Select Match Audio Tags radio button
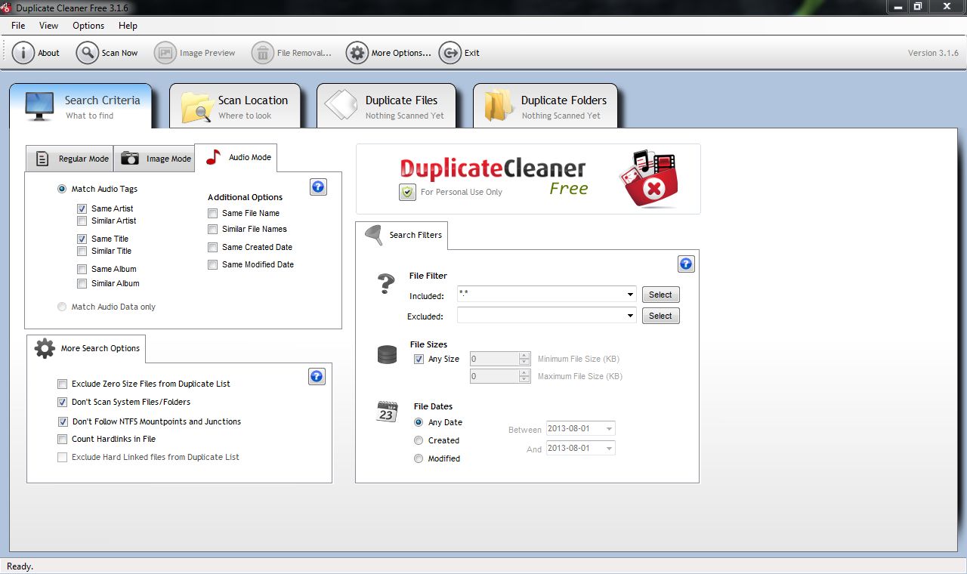This screenshot has width=967, height=574. [62, 189]
